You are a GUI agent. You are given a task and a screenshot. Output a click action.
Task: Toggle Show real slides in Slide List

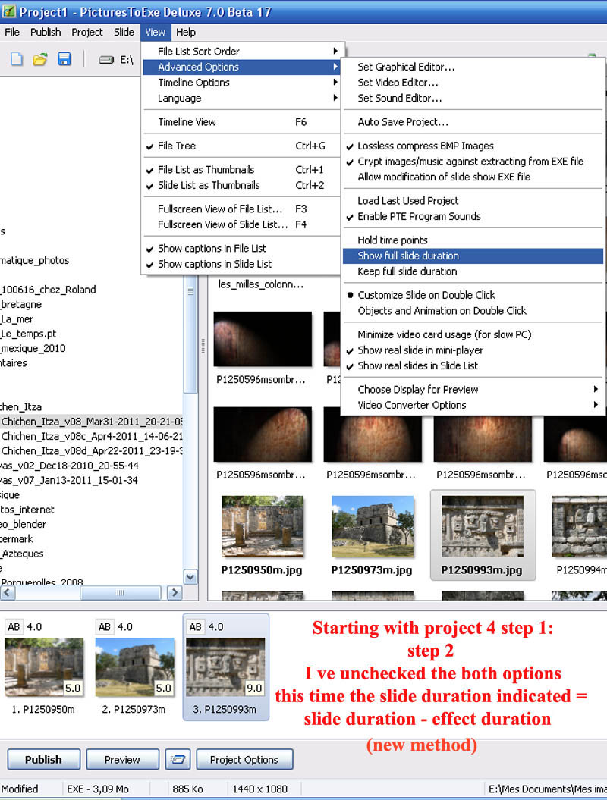click(473, 365)
